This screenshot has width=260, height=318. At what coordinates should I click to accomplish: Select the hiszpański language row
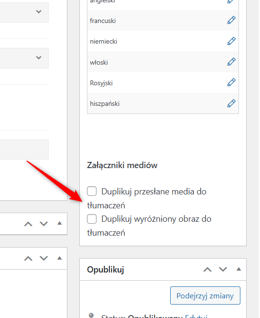[x=163, y=103]
